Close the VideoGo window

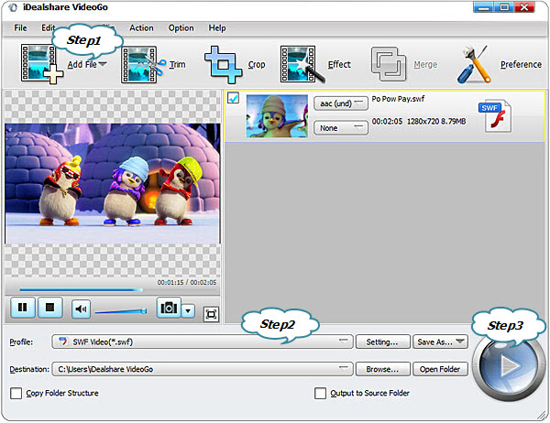pos(524,7)
